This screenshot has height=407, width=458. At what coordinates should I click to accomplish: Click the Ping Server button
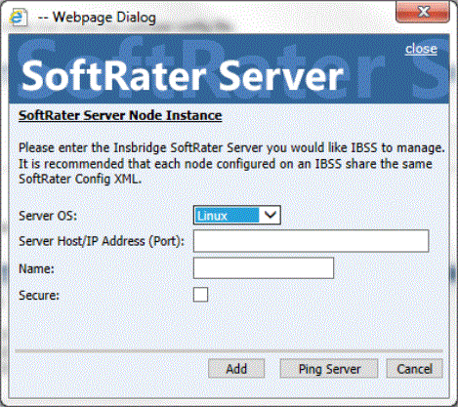[329, 369]
